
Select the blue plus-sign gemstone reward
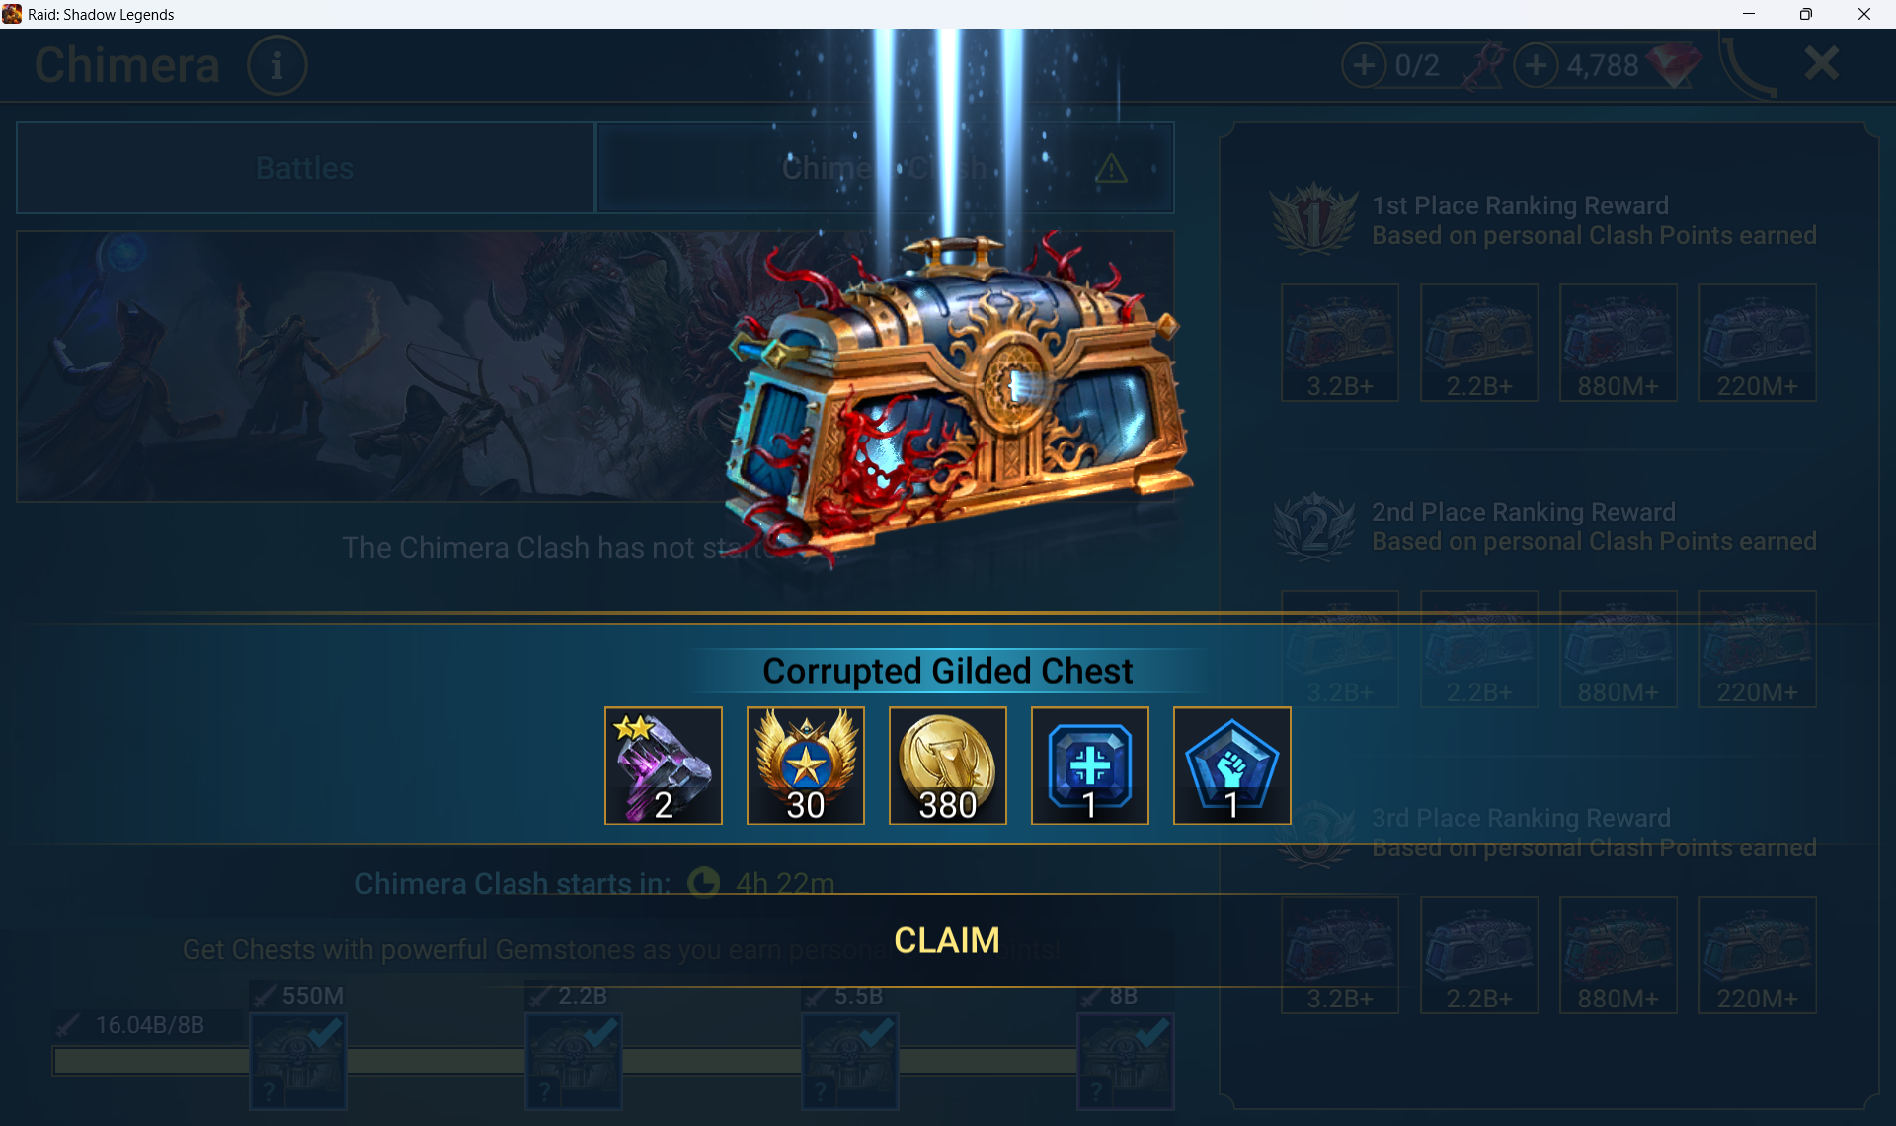[x=1090, y=765]
